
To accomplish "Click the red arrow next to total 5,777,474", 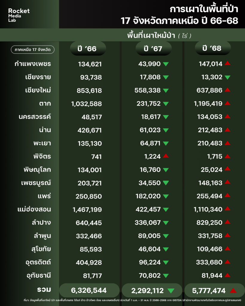I will tap(233, 290).
